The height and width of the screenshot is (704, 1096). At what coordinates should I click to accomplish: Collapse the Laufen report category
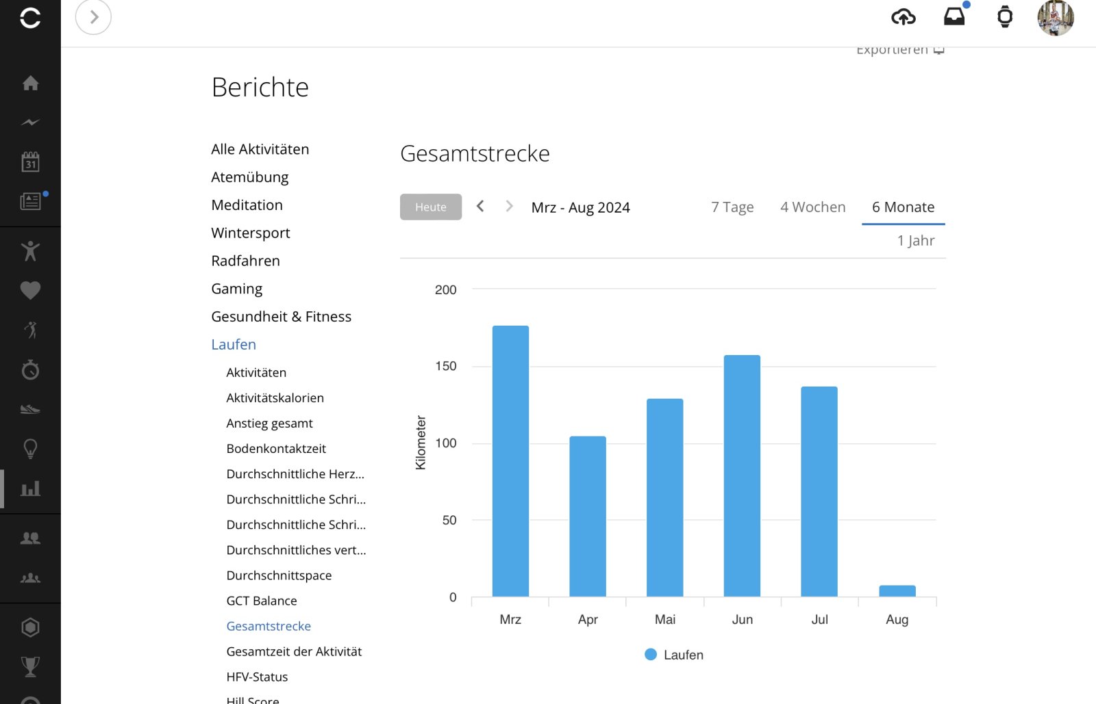234,345
